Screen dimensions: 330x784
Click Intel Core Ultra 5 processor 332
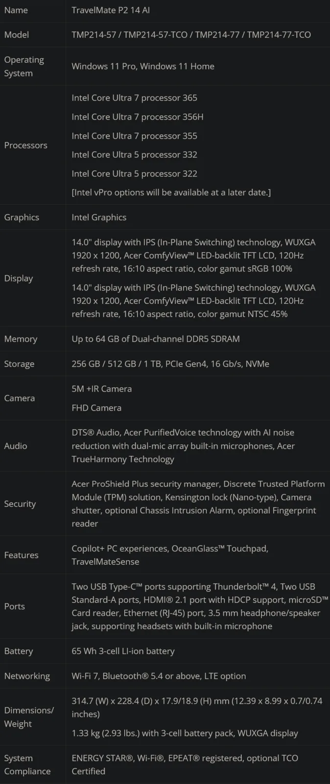point(134,154)
